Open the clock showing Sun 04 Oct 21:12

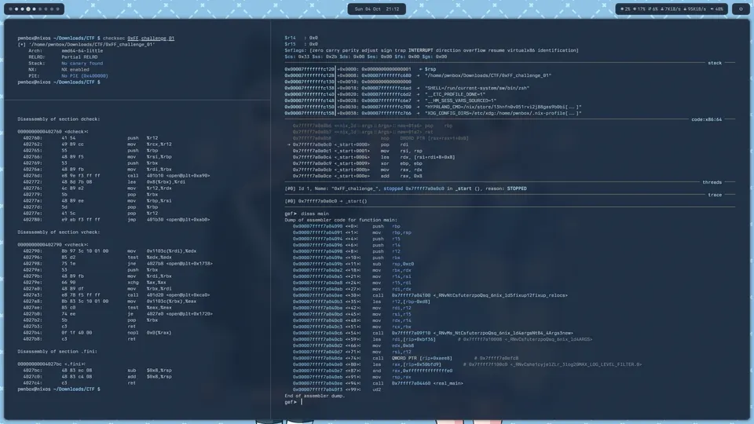click(x=376, y=9)
